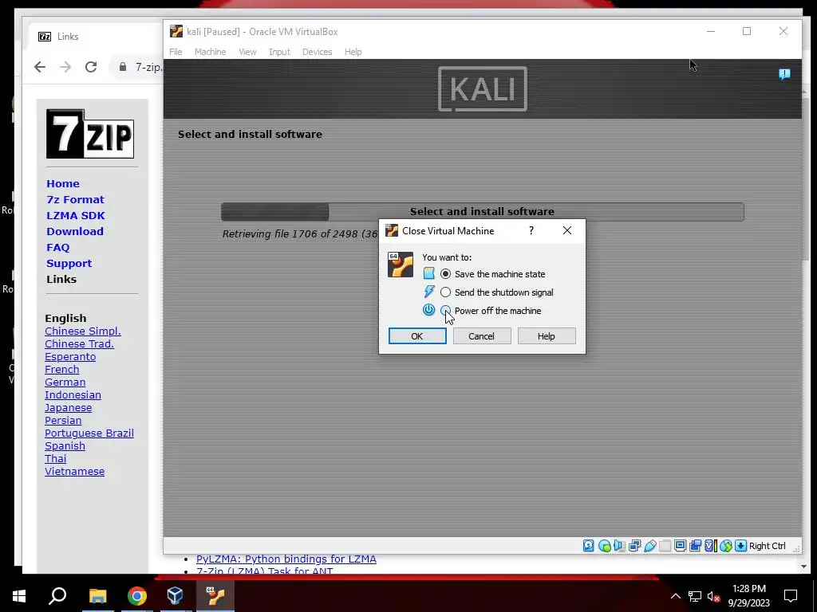Click the running kali VM icon in taskbar

tap(215, 596)
